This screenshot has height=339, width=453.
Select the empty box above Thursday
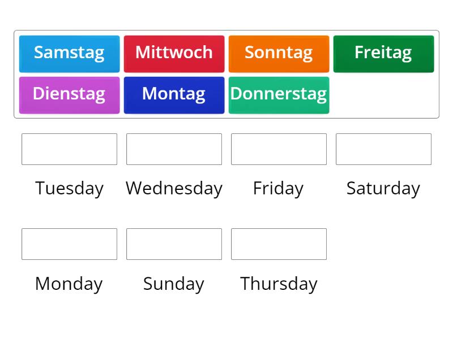[x=279, y=244]
